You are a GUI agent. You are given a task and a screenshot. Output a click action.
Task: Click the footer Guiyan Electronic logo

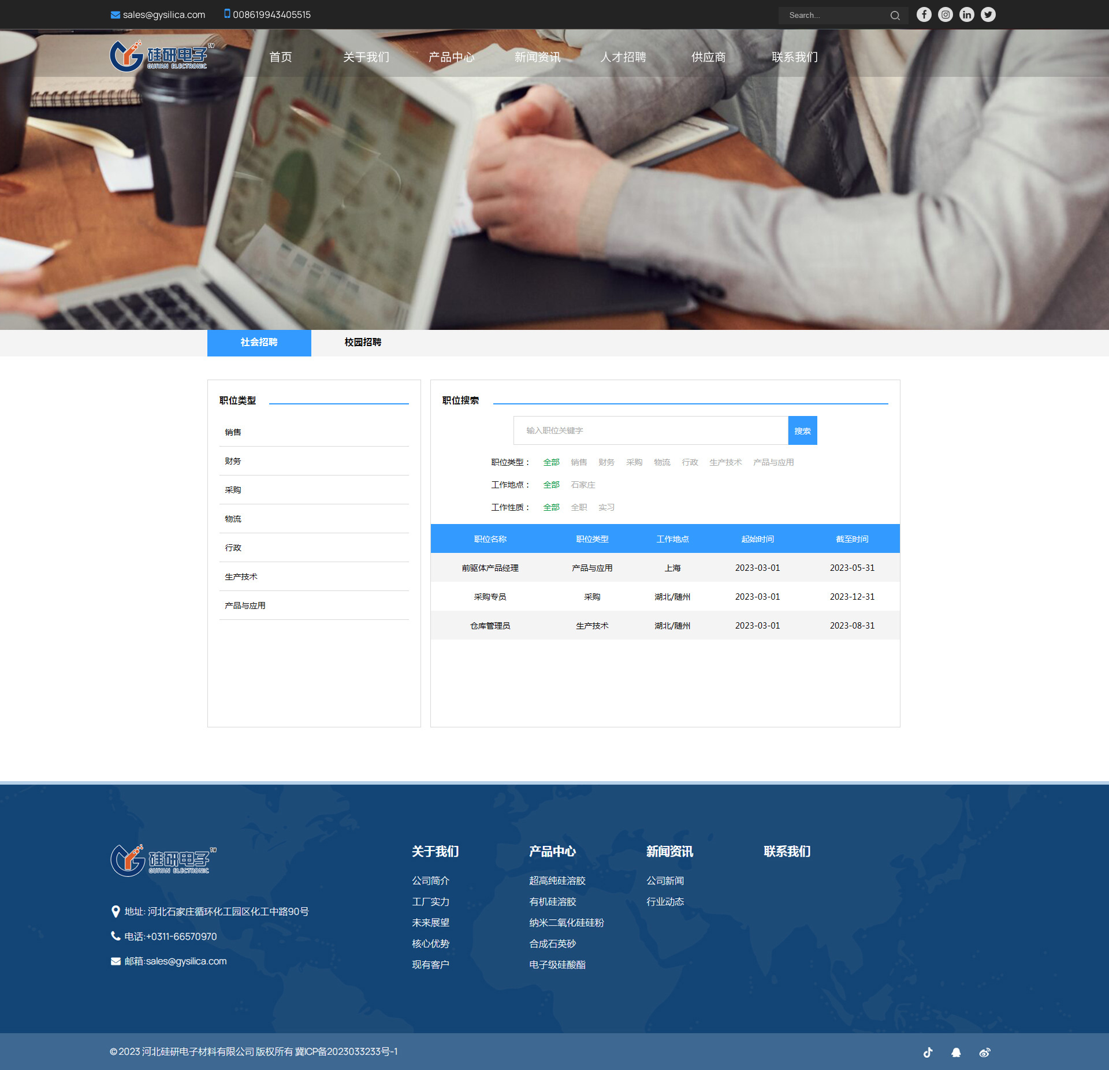click(163, 860)
